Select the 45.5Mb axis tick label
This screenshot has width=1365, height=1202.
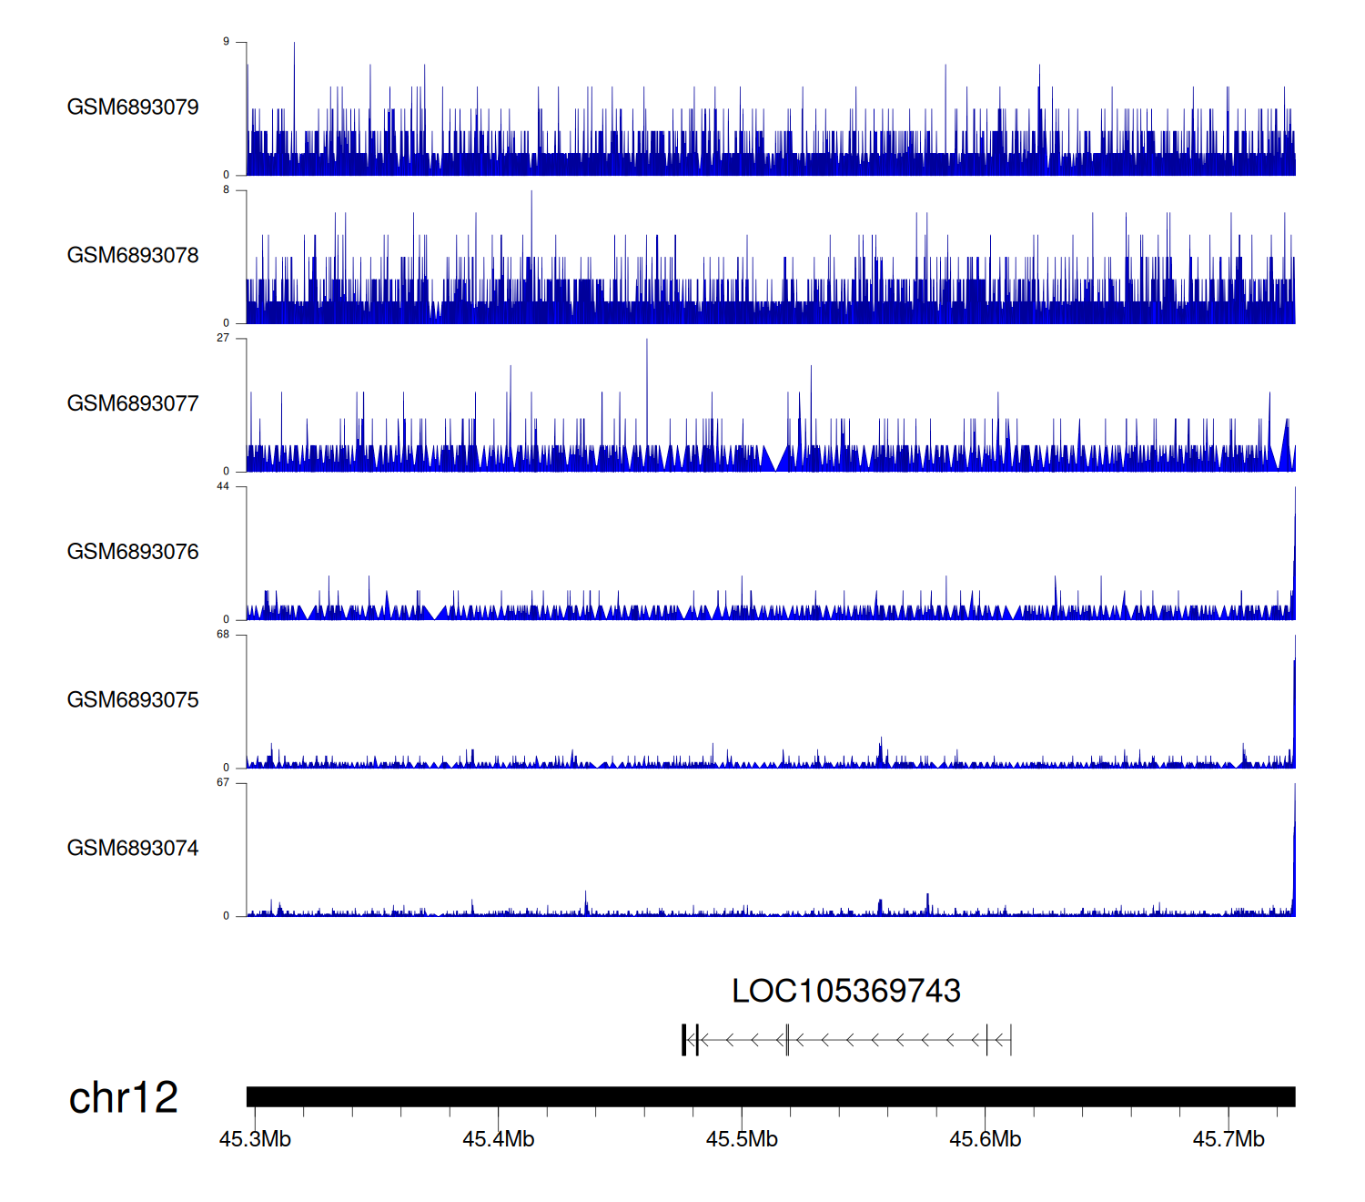point(742,1139)
